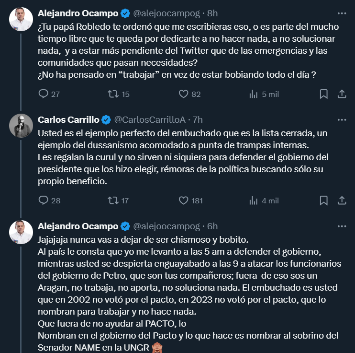Reply to Alejandro Ocampo's first tweet
This screenshot has height=353, width=355.
tap(44, 94)
